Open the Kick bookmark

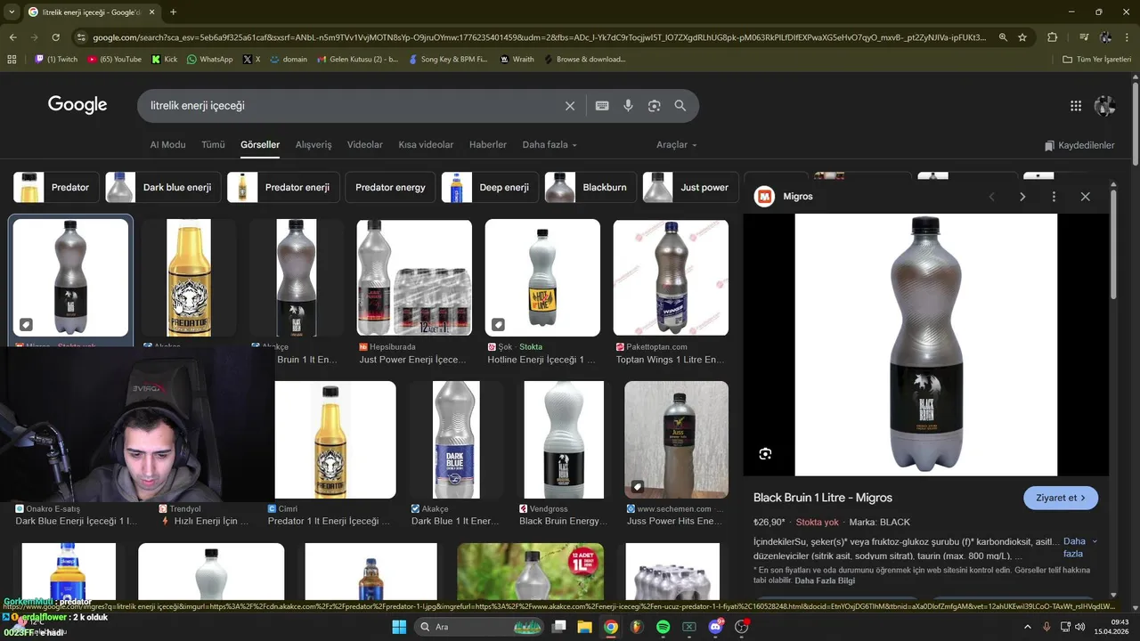point(164,60)
